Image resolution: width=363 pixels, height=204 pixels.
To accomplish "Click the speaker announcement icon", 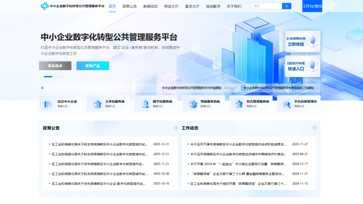I will pyautogui.click(x=42, y=88).
